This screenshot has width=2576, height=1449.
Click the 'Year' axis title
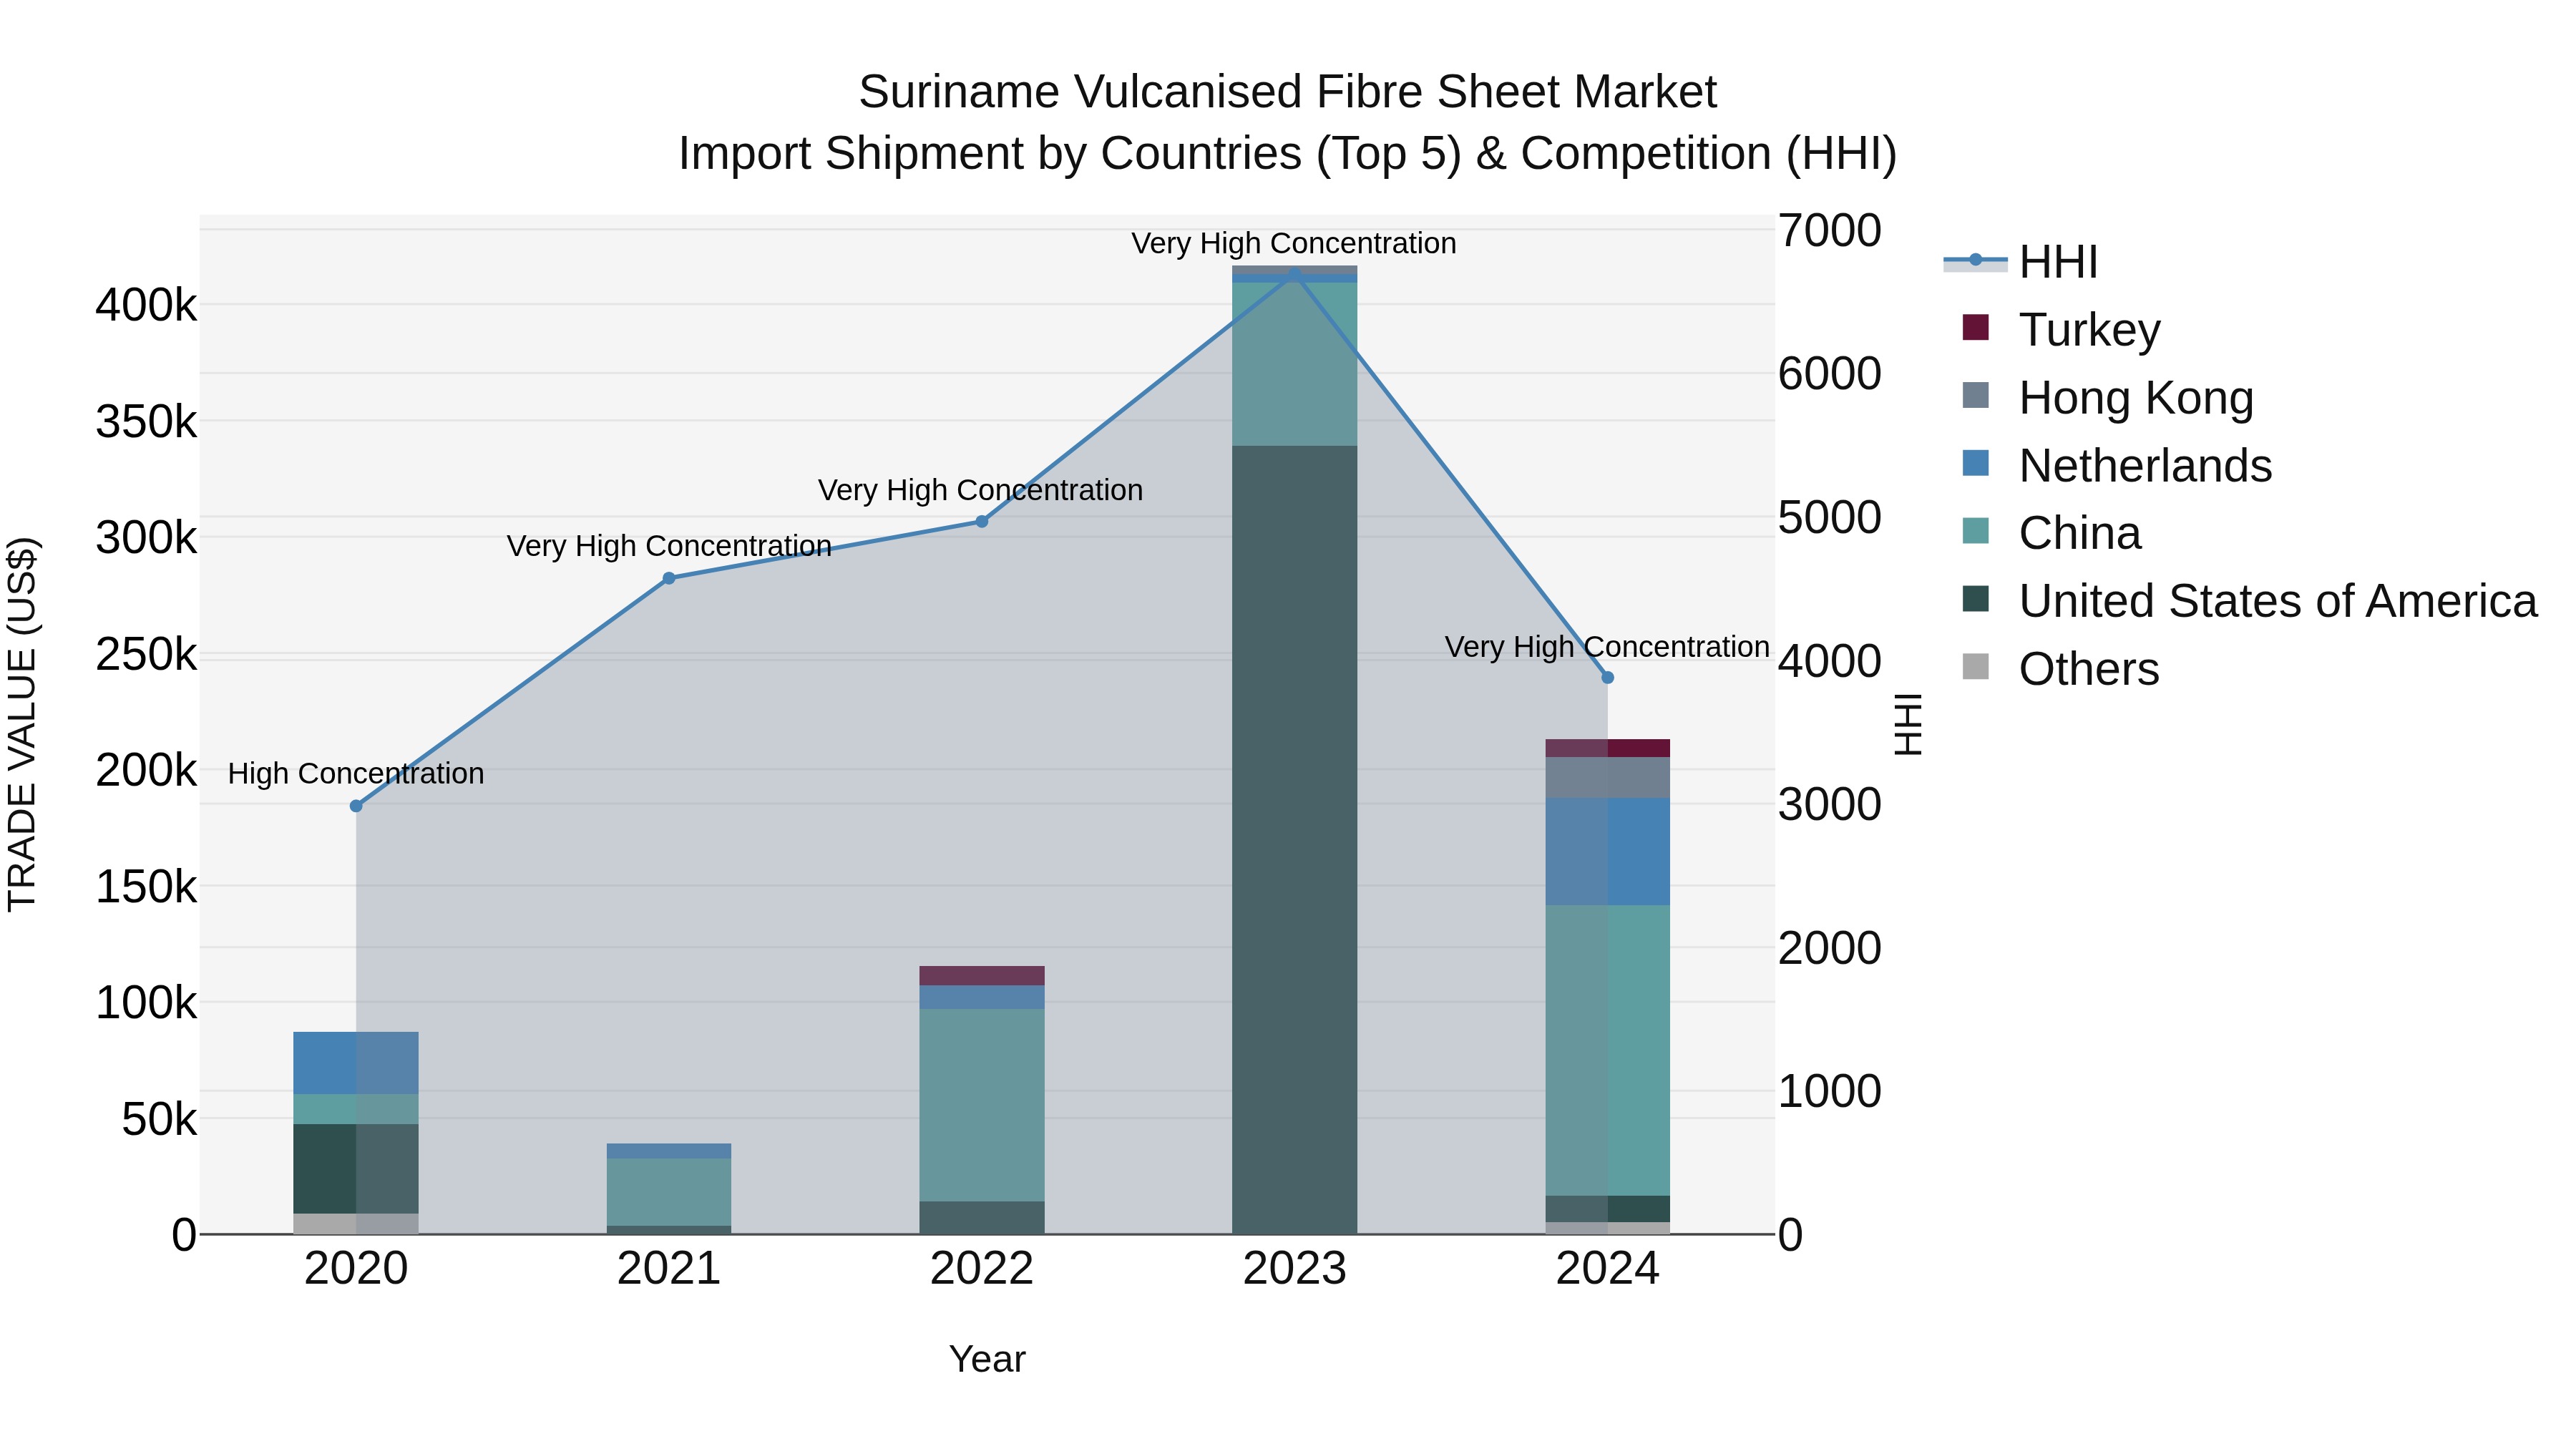(987, 1360)
